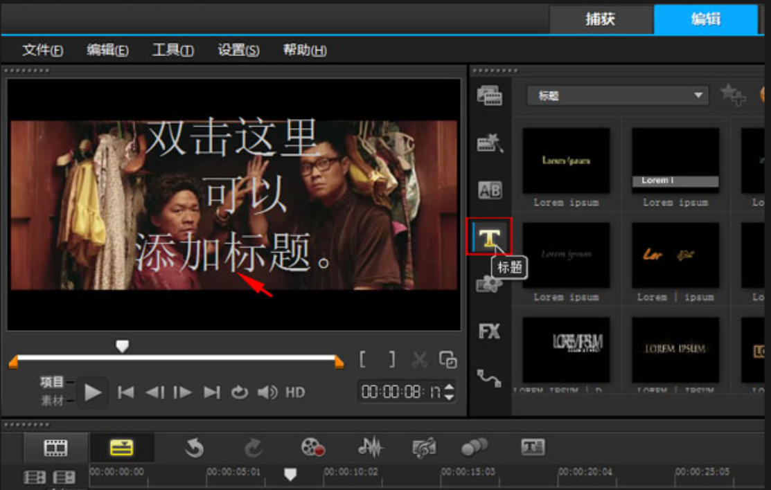Viewport: 771px width, 490px height.
Task: Open the Sound Mixer waveform icon
Action: click(x=370, y=447)
